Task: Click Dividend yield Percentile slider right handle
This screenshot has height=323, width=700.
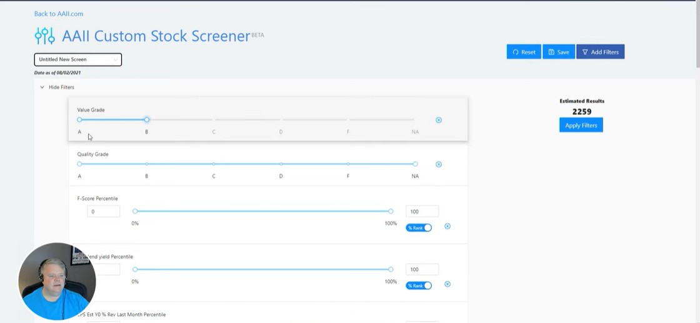Action: click(x=391, y=269)
